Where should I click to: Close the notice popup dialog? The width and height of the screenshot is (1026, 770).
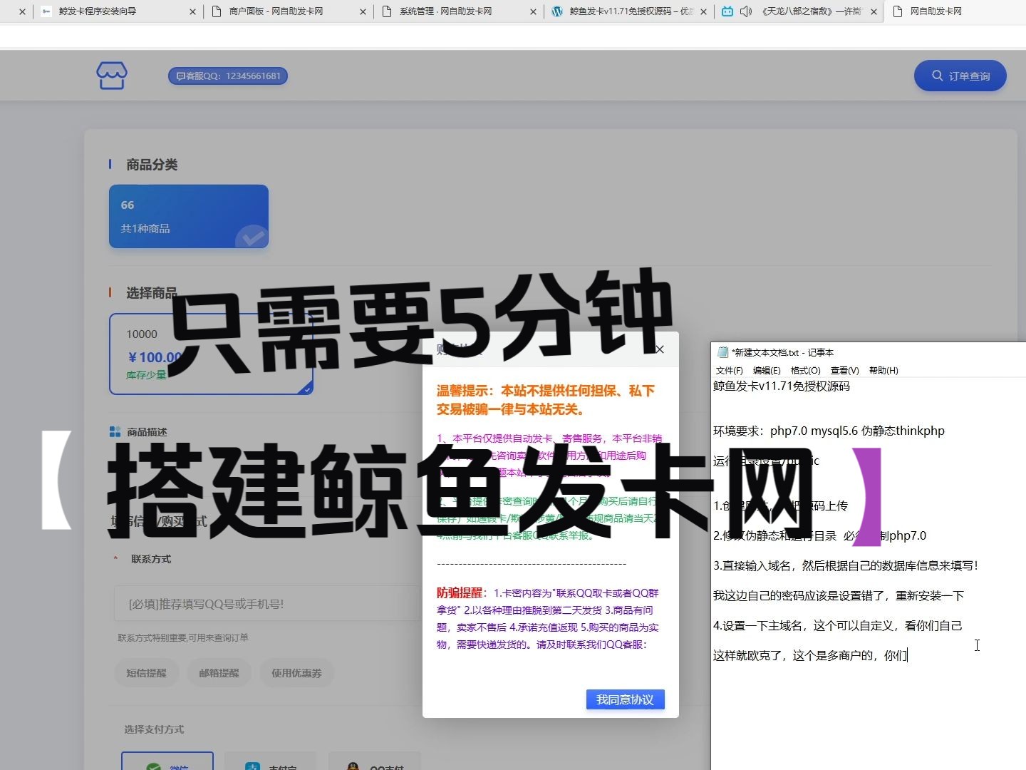(660, 349)
